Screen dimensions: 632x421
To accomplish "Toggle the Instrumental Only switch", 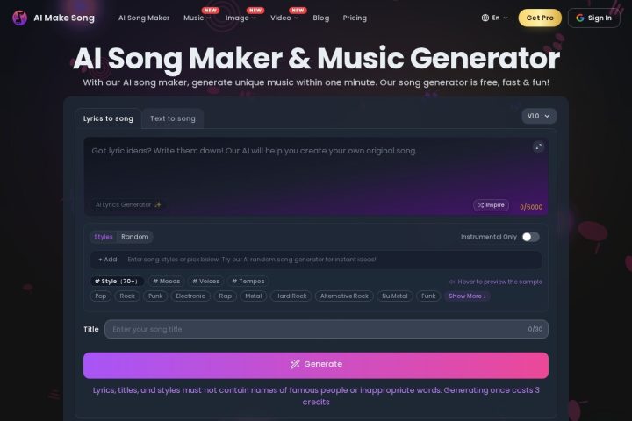I will [530, 237].
